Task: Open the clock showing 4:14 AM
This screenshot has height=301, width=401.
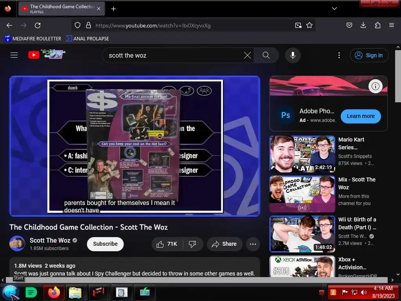Action: point(383,292)
